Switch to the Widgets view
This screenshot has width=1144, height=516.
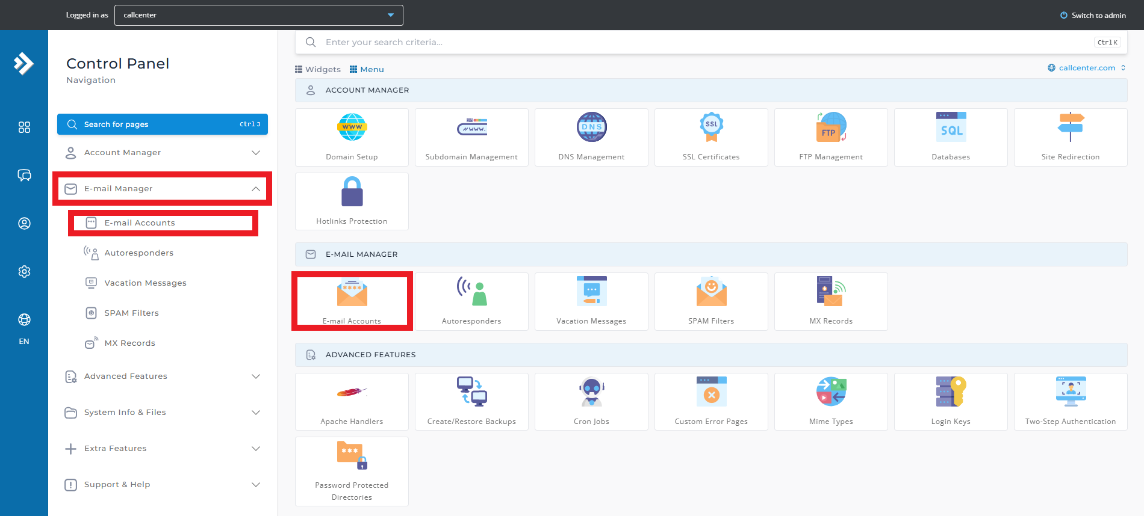click(318, 69)
